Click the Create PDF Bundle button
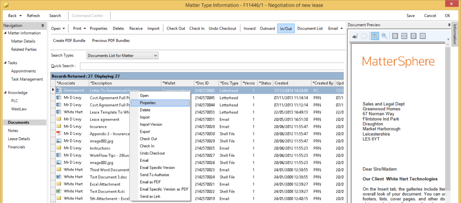Screen dimensions: 461x203 [x=69, y=41]
